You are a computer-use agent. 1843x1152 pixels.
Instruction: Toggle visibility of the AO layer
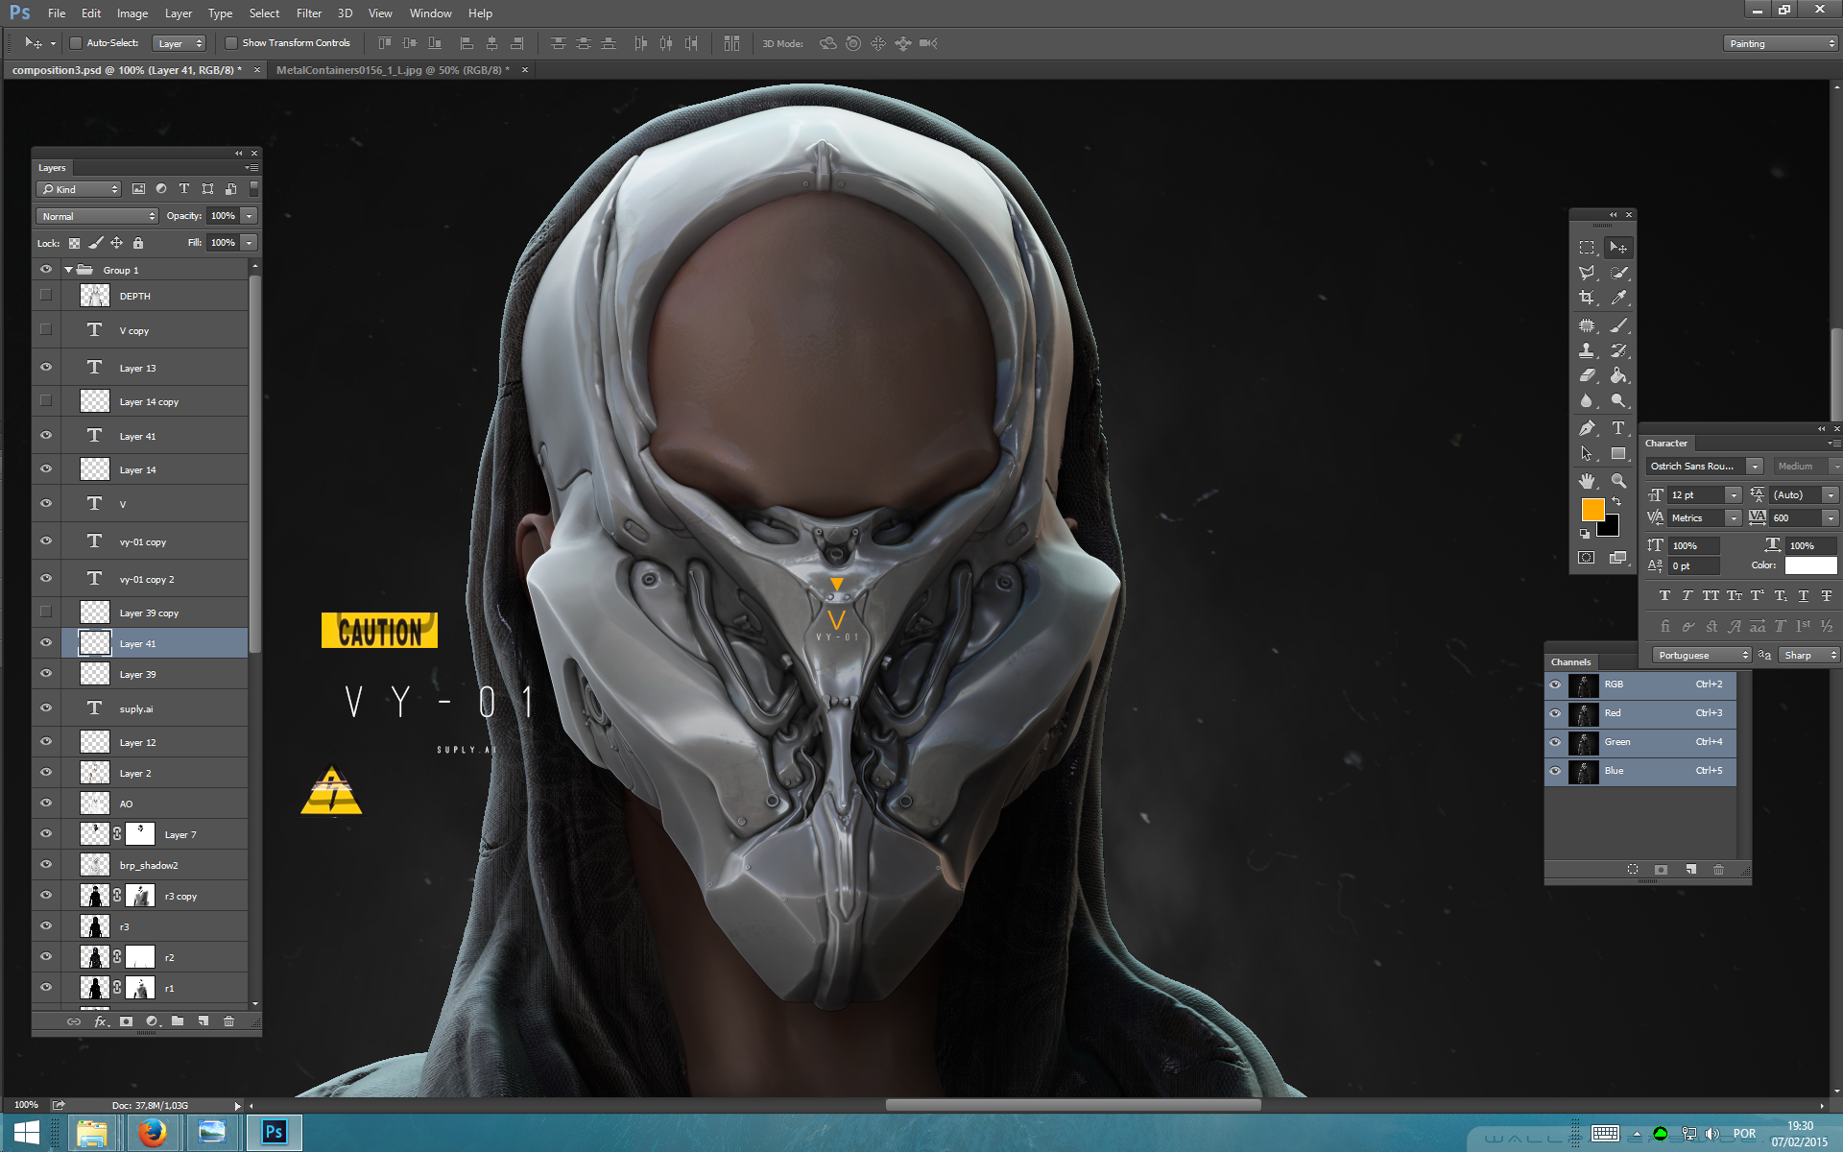46,803
